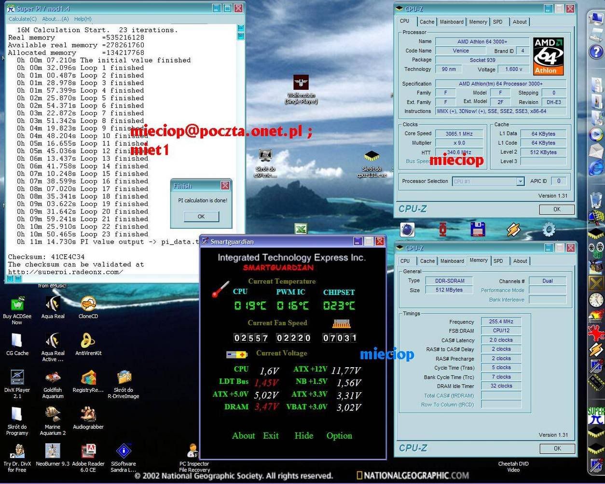
Task: Open the Wolfenstein Single Player desktop icon
Action: click(301, 83)
